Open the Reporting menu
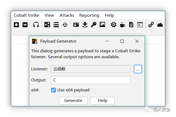 (x=89, y=15)
